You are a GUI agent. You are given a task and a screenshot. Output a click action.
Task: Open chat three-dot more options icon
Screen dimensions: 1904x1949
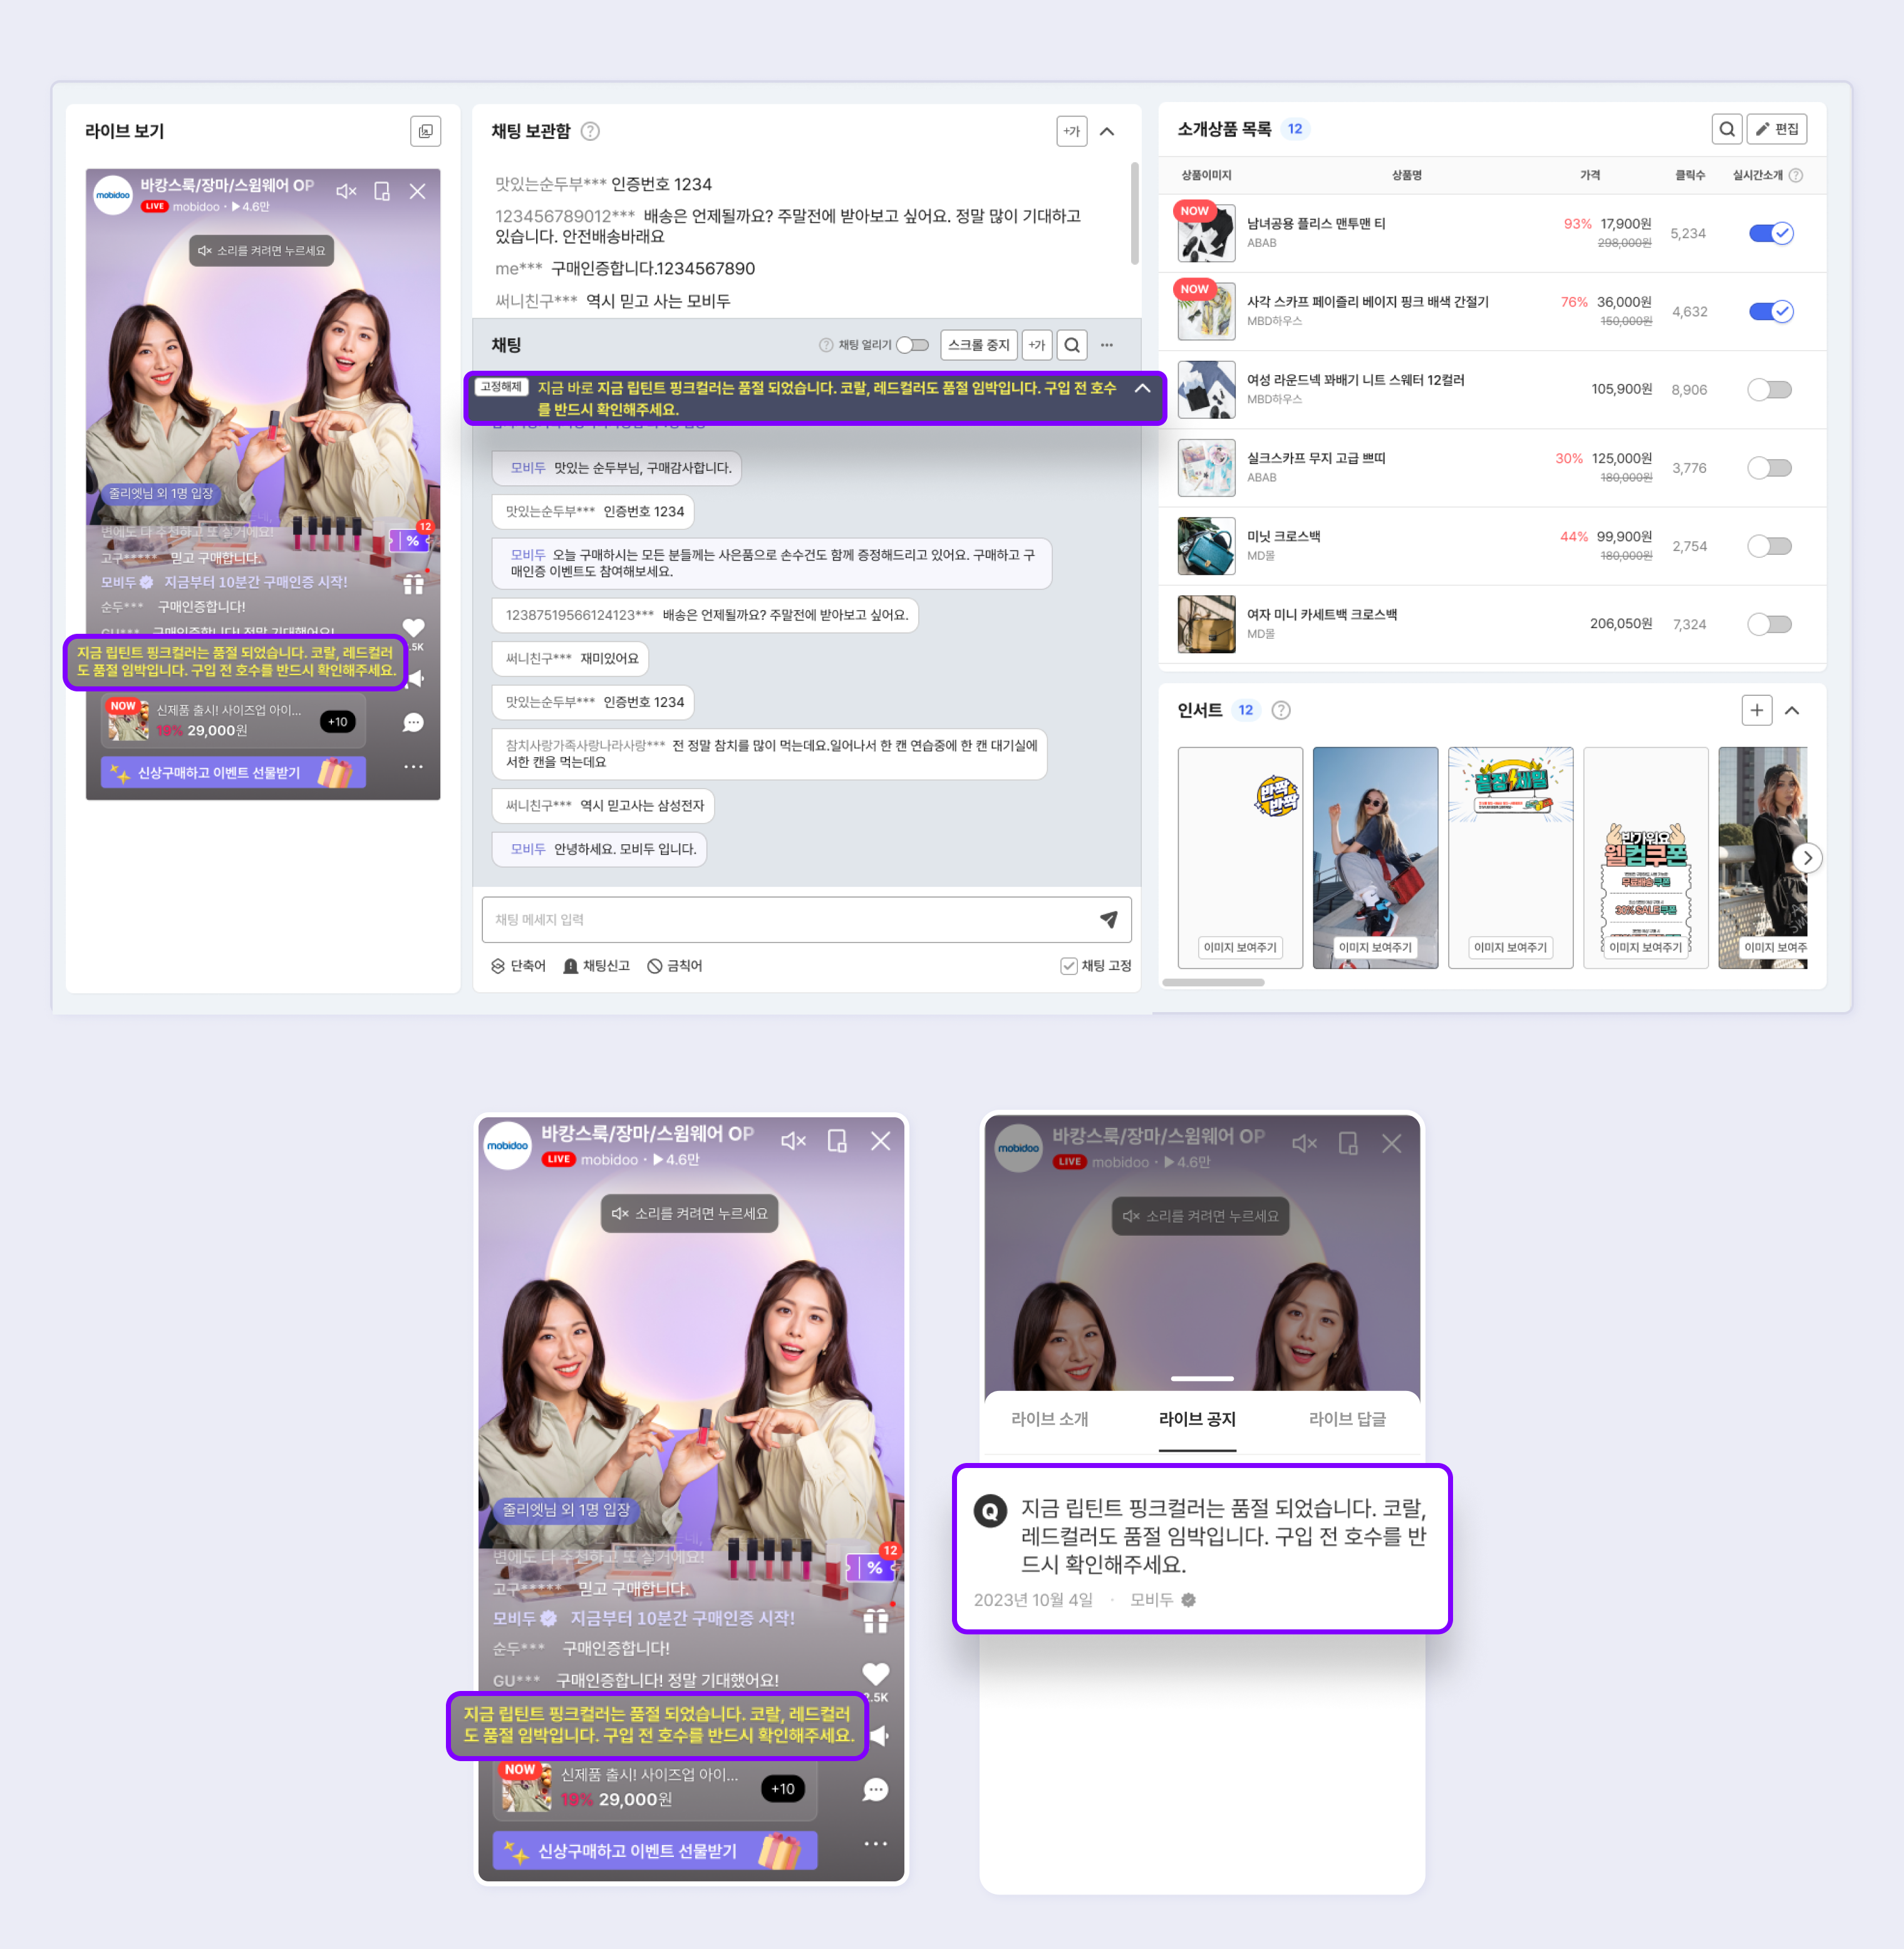(1107, 345)
